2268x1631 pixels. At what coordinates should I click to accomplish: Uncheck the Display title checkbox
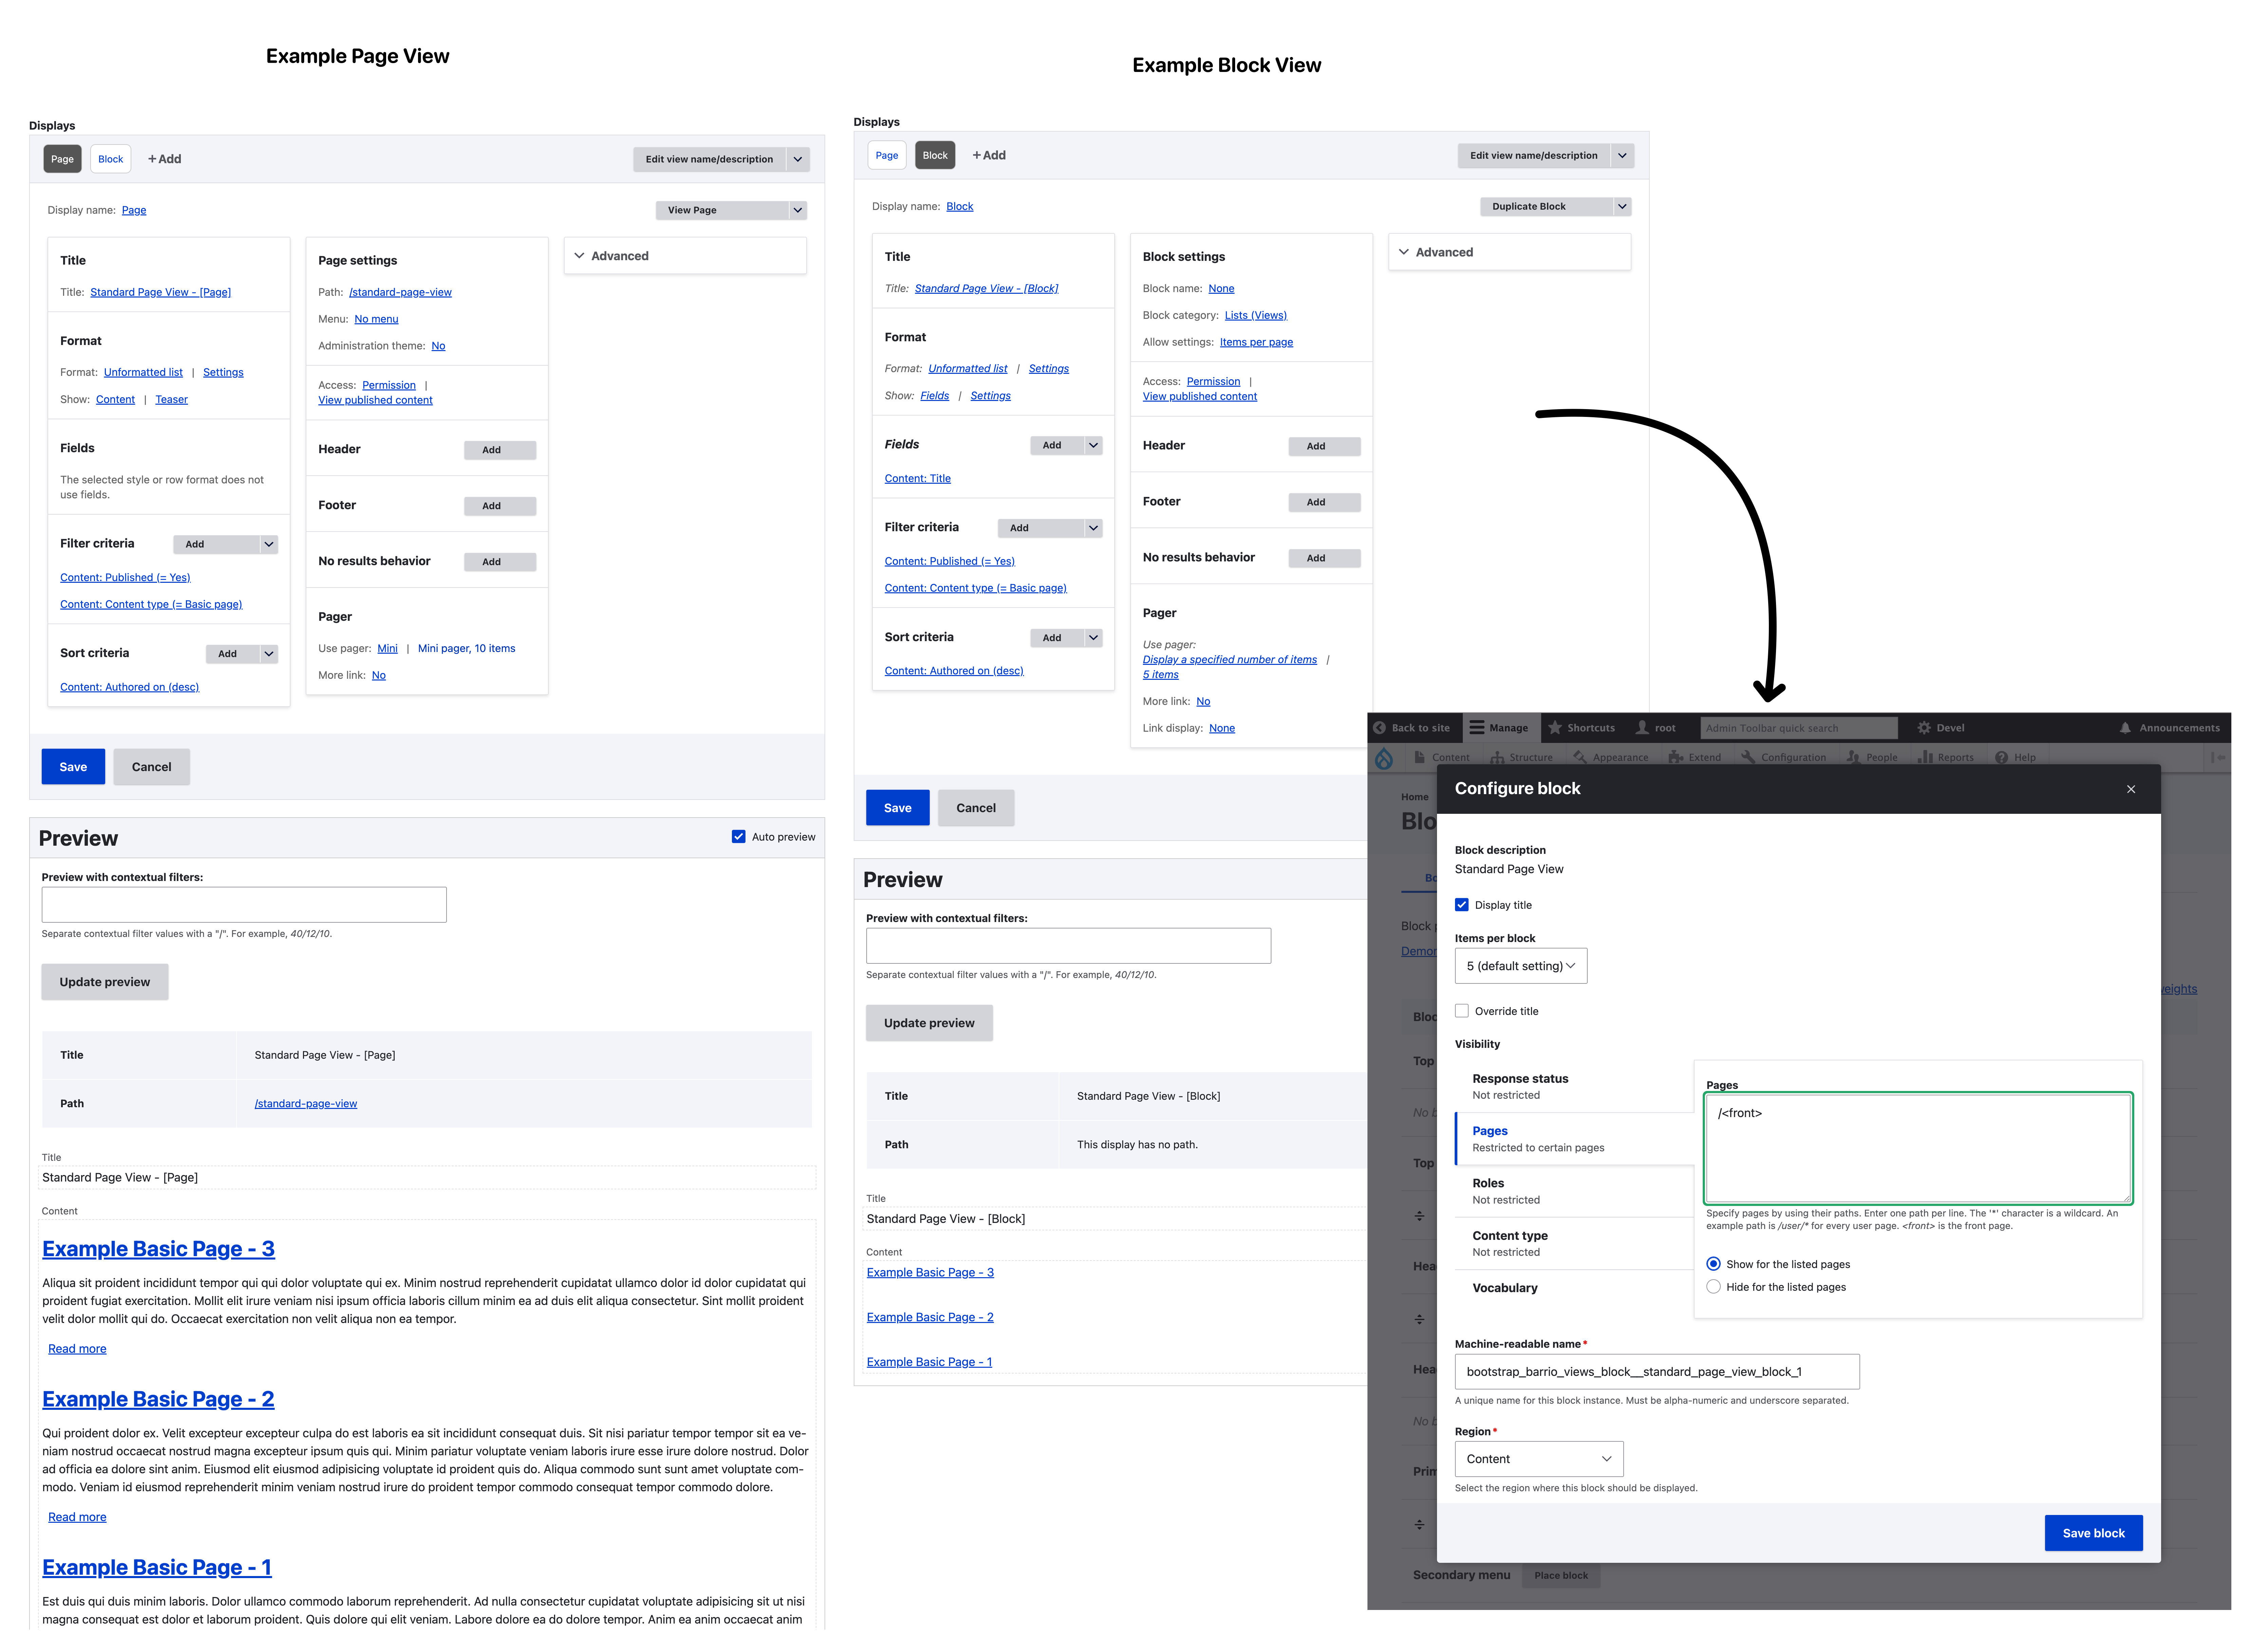coord(1462,905)
